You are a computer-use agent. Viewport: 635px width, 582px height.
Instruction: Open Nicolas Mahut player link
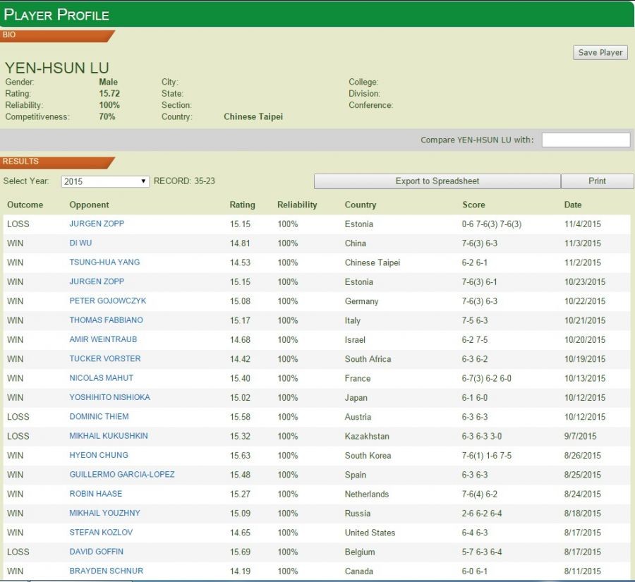(101, 378)
